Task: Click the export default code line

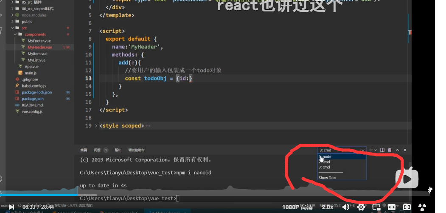Action: [131, 39]
